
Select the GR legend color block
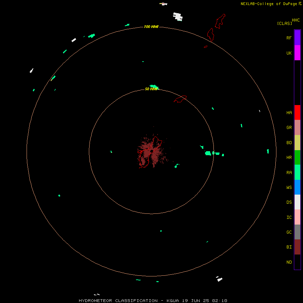pyautogui.click(x=297, y=128)
